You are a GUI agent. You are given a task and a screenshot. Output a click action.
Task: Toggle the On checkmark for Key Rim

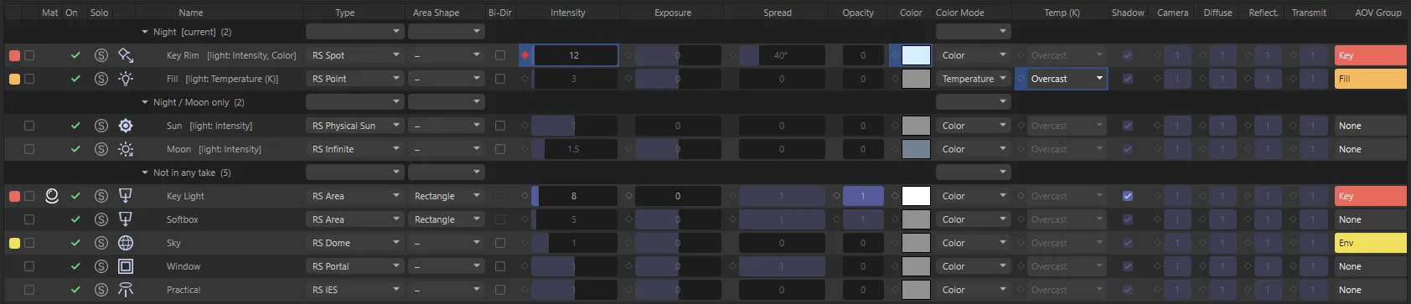point(75,55)
